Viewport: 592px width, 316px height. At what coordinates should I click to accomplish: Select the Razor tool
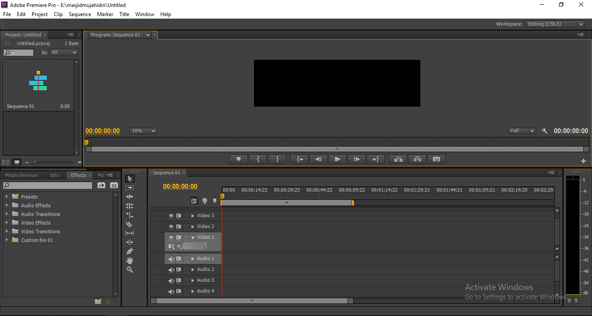130,224
